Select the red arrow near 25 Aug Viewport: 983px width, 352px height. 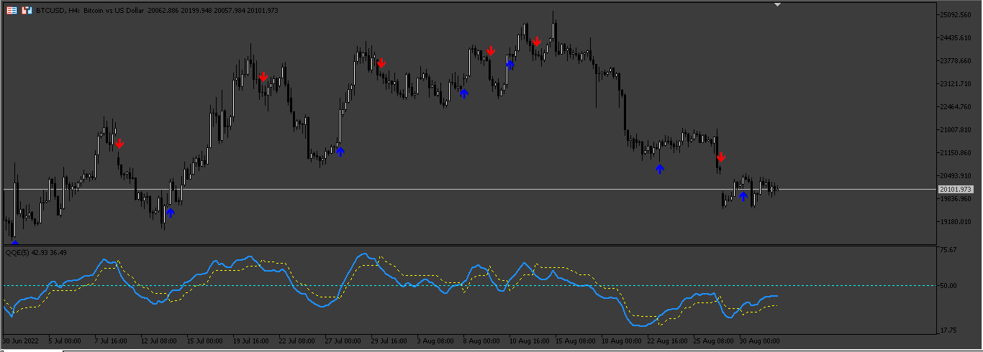click(x=721, y=157)
